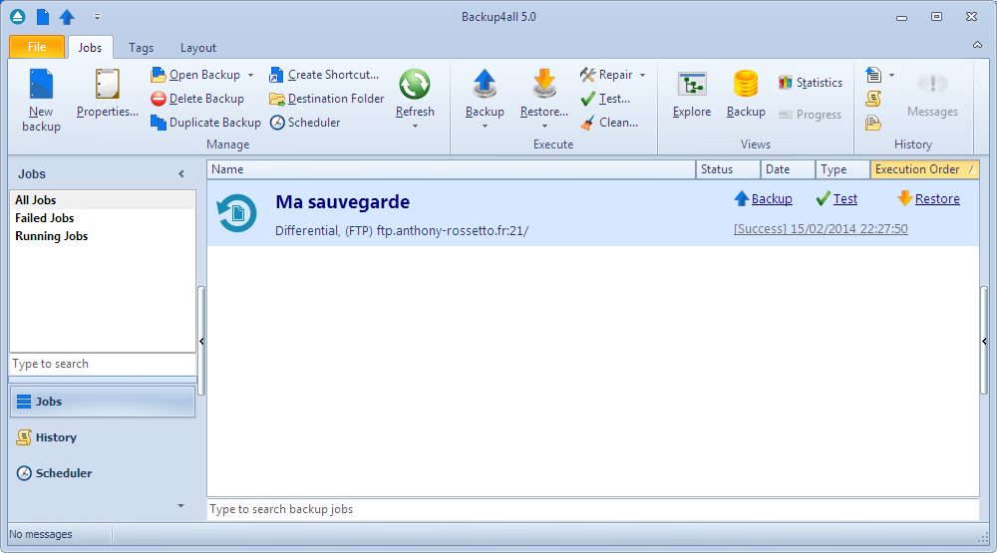This screenshot has width=997, height=553.
Task: Click Delete Backup in the ribbon
Action: pyautogui.click(x=197, y=99)
